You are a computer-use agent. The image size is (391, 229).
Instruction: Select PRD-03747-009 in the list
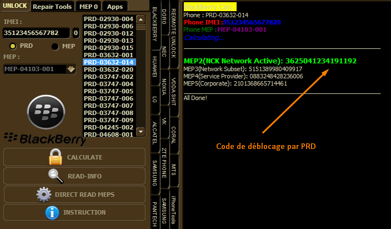(x=109, y=120)
